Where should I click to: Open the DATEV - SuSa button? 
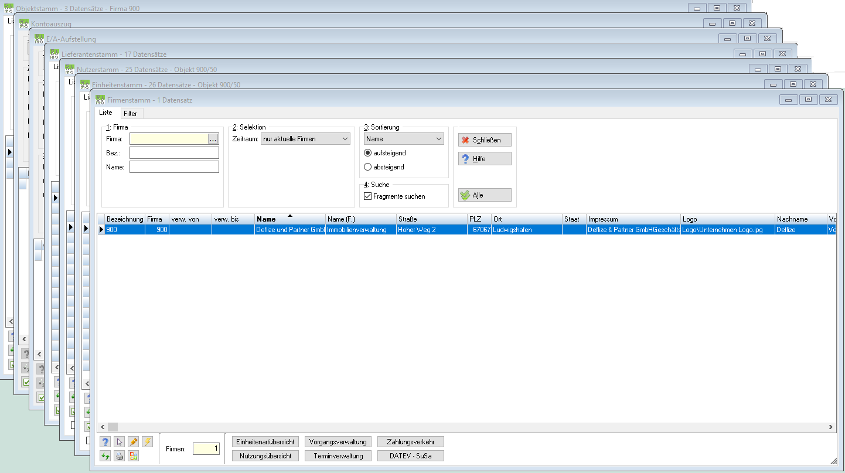click(x=410, y=455)
